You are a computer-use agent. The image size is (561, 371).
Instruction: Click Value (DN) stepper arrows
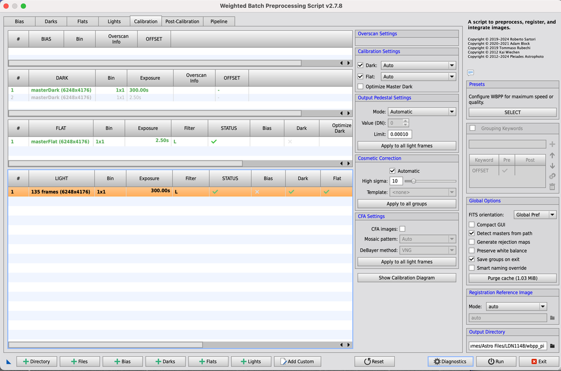[x=405, y=123]
